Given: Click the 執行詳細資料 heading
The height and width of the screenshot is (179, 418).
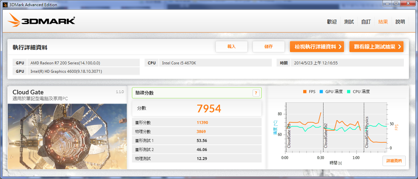Looking at the screenshot, I should pos(30,48).
